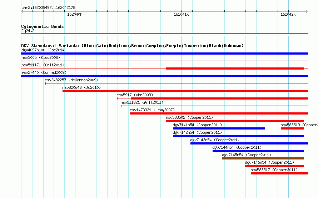Click the right arrowhead of the ruler
The image size is (318, 198).
(307, 11)
